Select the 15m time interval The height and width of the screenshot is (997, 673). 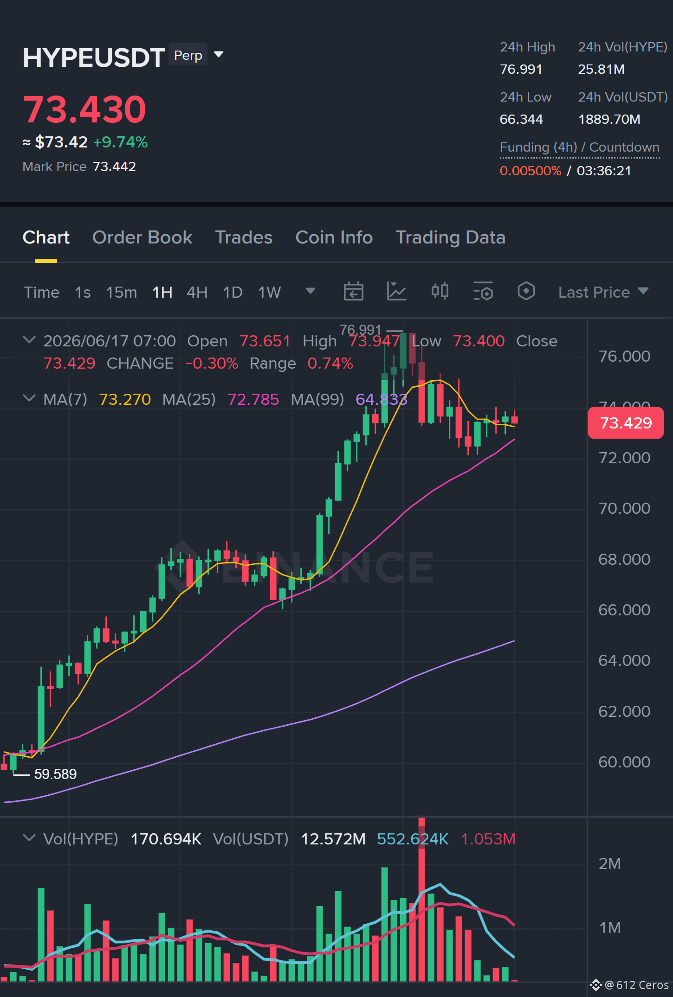pyautogui.click(x=121, y=292)
